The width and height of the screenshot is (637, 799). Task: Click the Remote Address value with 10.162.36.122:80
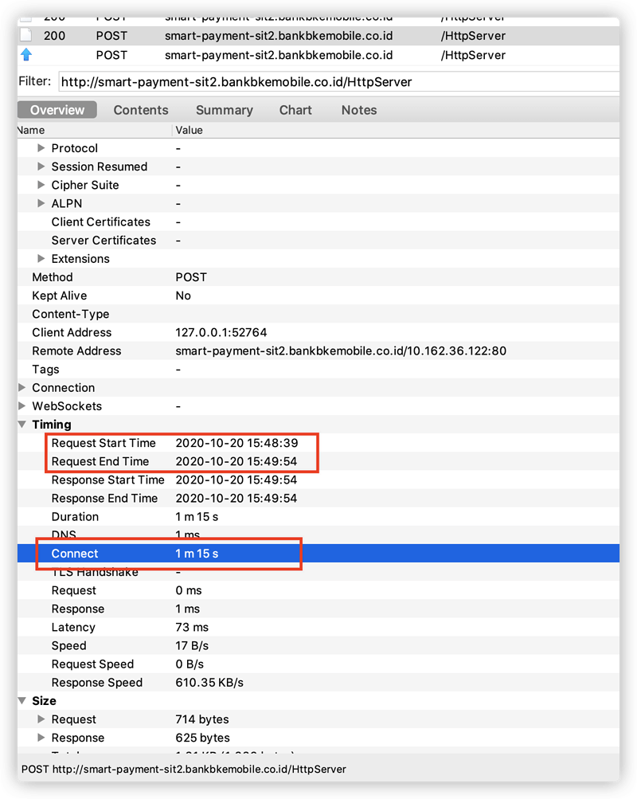tap(341, 351)
